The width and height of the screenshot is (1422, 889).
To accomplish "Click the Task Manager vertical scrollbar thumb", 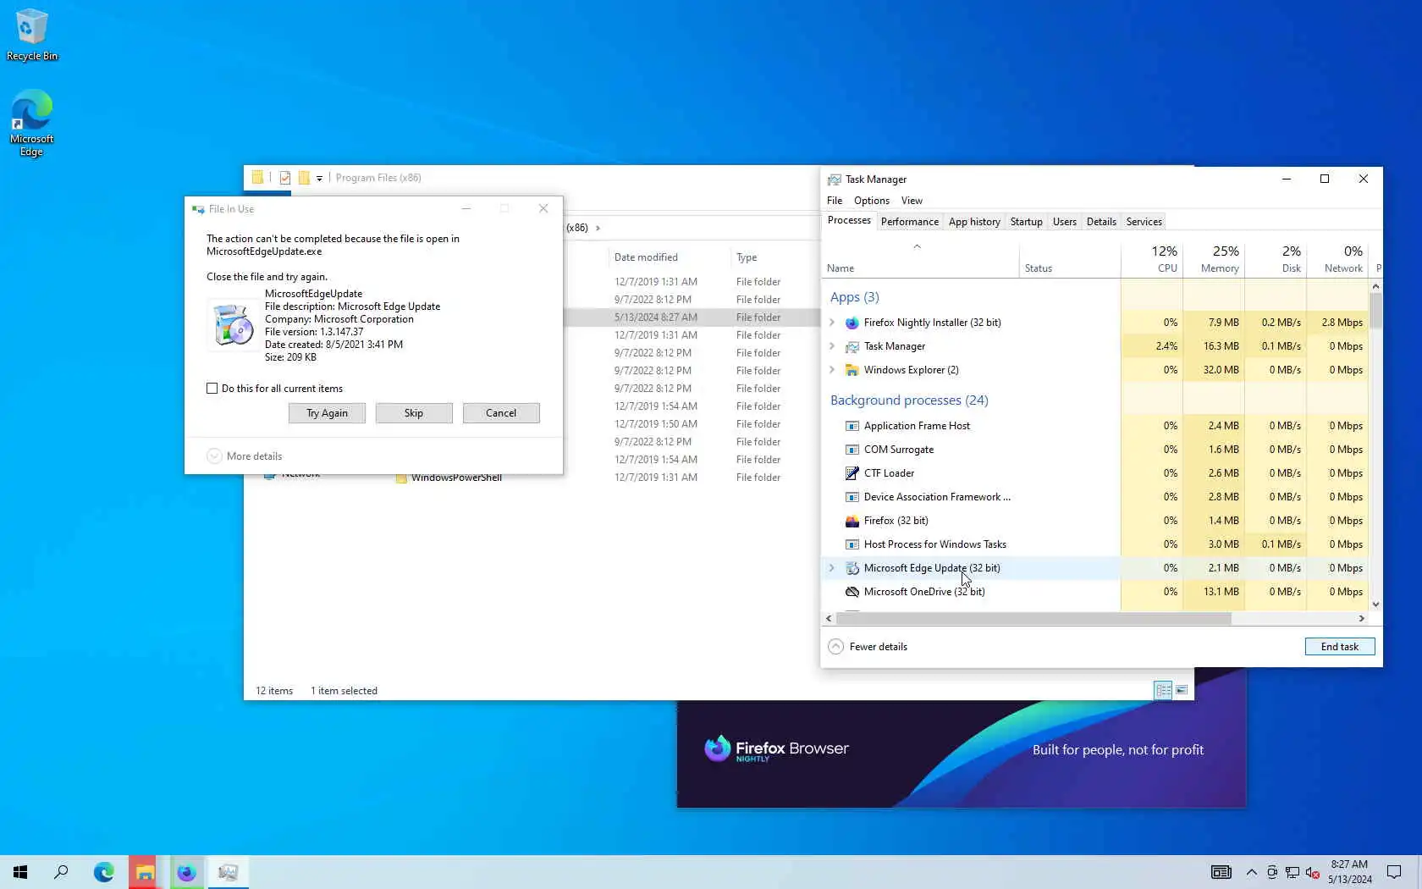I will 1375,310.
